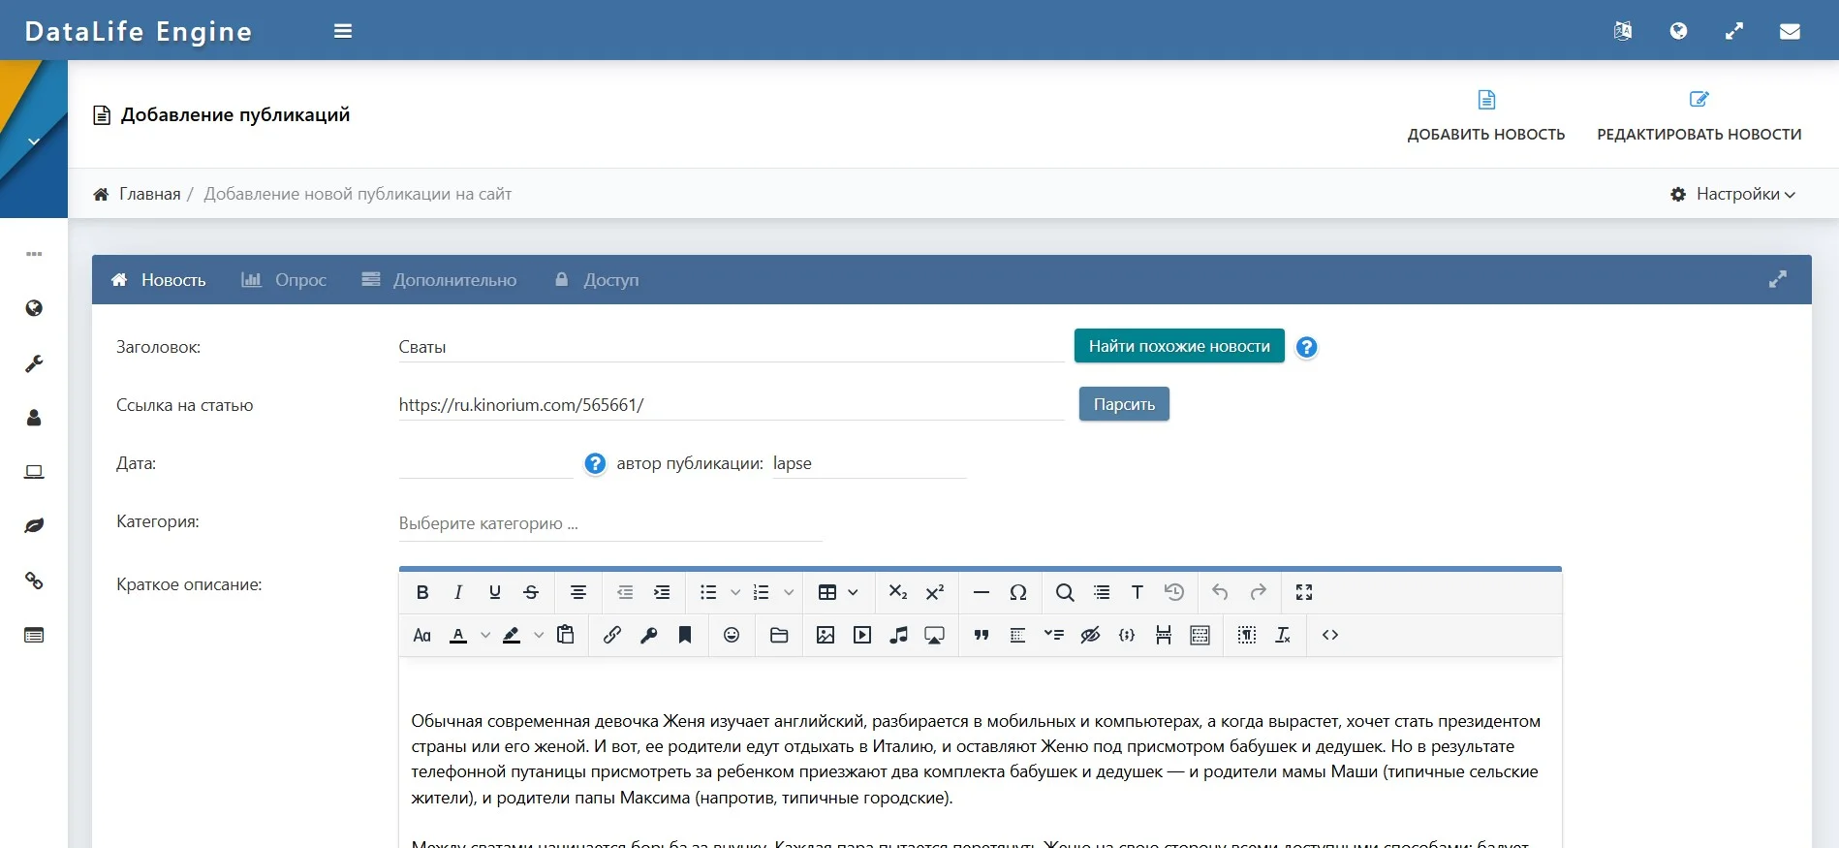Click the select-all lines icon

(x=1102, y=592)
